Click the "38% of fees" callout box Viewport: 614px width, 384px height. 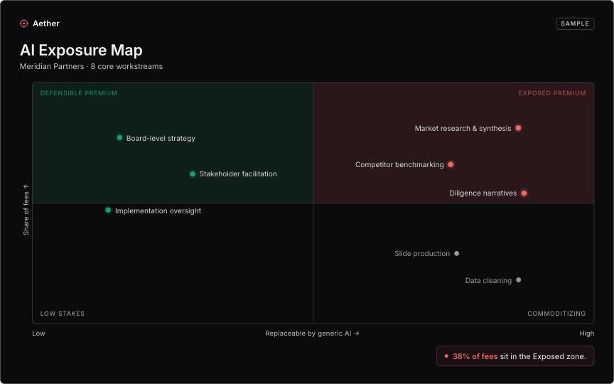(x=515, y=356)
